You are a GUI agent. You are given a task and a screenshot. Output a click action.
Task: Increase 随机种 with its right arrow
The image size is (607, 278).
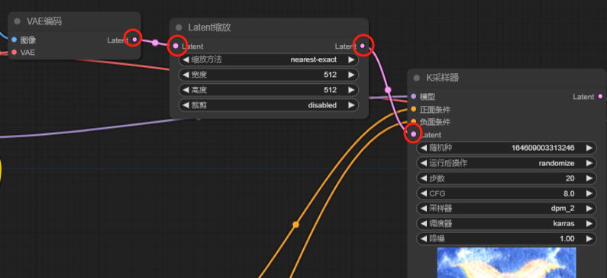(589, 148)
